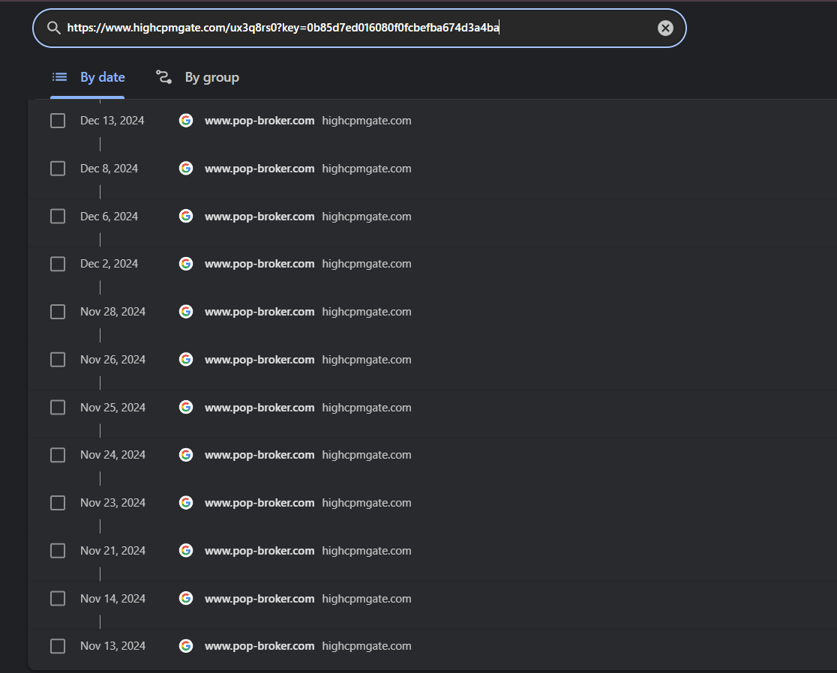
Task: Click the Dec 2, 2024 date label
Action: [109, 264]
